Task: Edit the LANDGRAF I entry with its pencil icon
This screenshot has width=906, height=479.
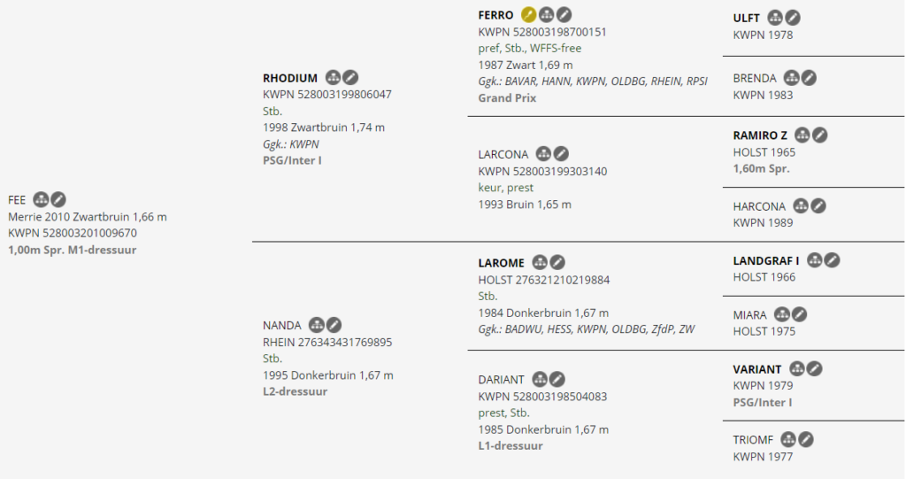Action: coord(832,260)
